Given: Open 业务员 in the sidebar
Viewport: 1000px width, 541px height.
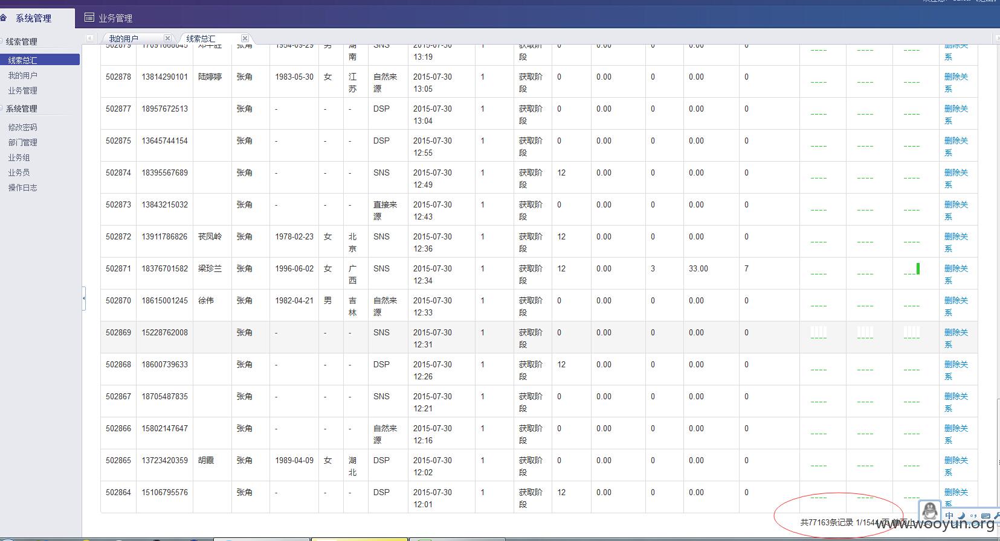Looking at the screenshot, I should point(19,172).
